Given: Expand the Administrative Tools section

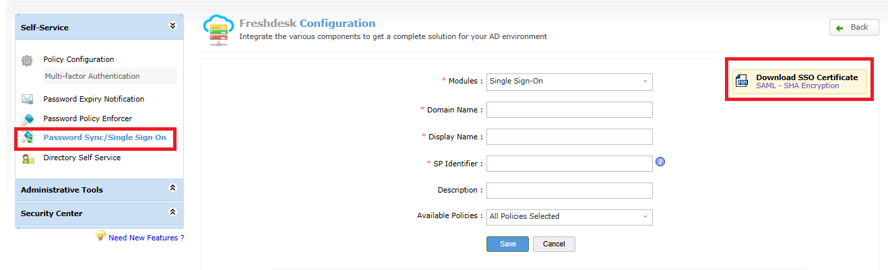Looking at the screenshot, I should coord(172,189).
